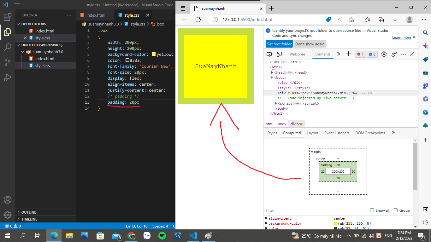Expand the Timeline section
431x242 pixels.
click(18, 219)
